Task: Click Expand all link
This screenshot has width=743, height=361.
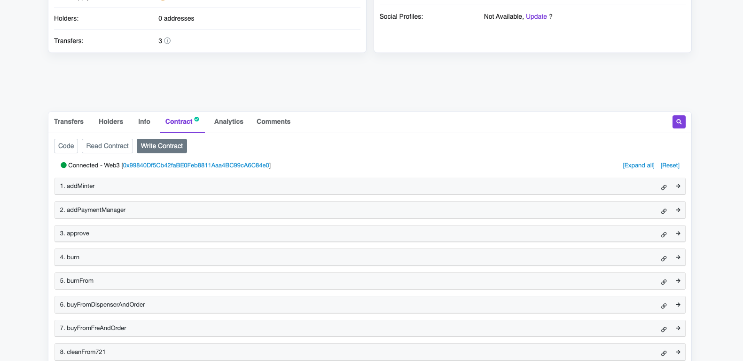Action: [x=639, y=165]
